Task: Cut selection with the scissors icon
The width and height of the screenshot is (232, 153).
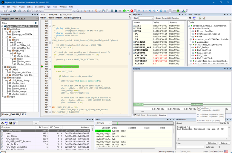Action: click(24, 11)
